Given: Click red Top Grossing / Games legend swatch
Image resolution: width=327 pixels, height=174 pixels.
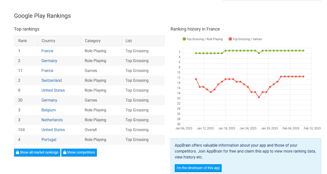Looking at the screenshot, I should pos(230,39).
